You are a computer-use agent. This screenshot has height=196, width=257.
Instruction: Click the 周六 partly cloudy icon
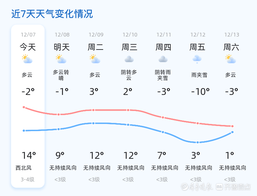231,59
